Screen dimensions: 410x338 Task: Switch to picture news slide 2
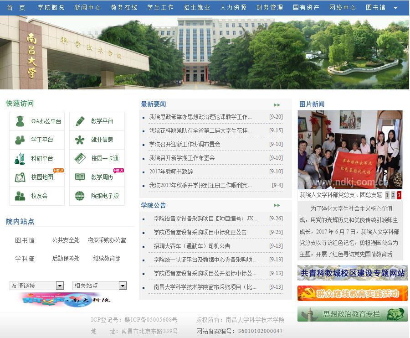coord(393,195)
